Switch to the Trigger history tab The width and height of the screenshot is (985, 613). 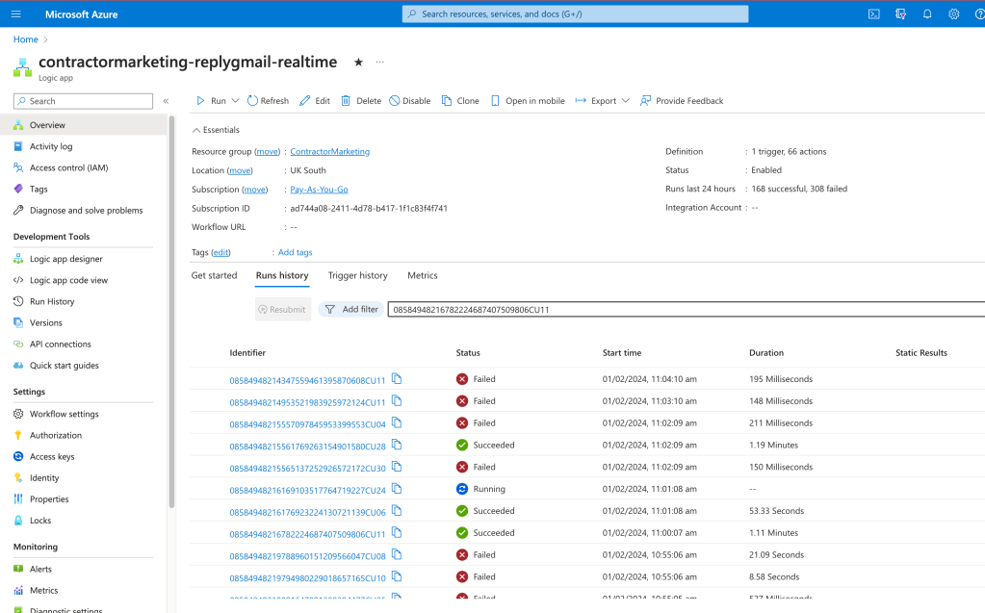click(357, 275)
